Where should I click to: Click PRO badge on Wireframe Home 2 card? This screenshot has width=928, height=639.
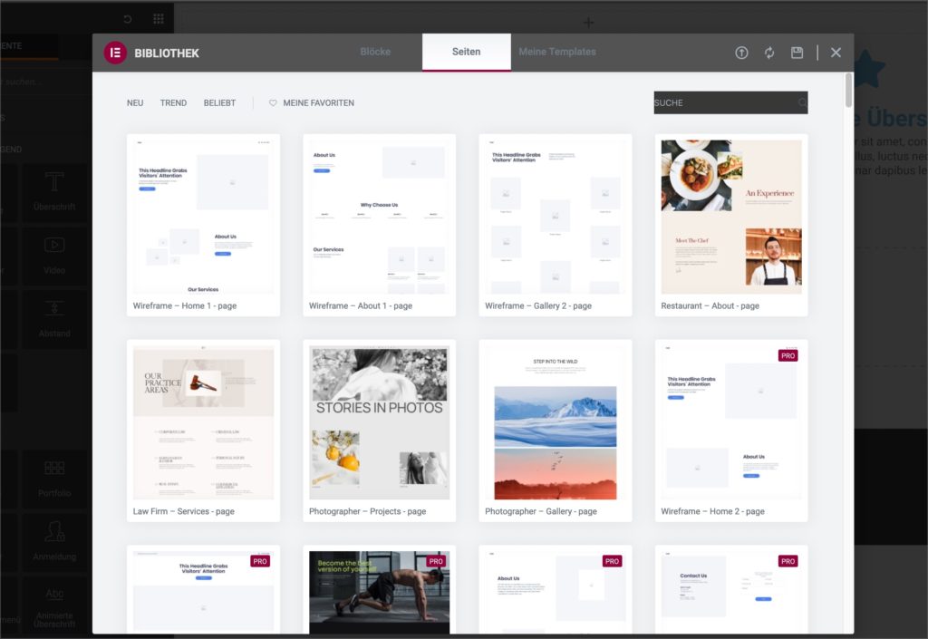pyautogui.click(x=788, y=355)
